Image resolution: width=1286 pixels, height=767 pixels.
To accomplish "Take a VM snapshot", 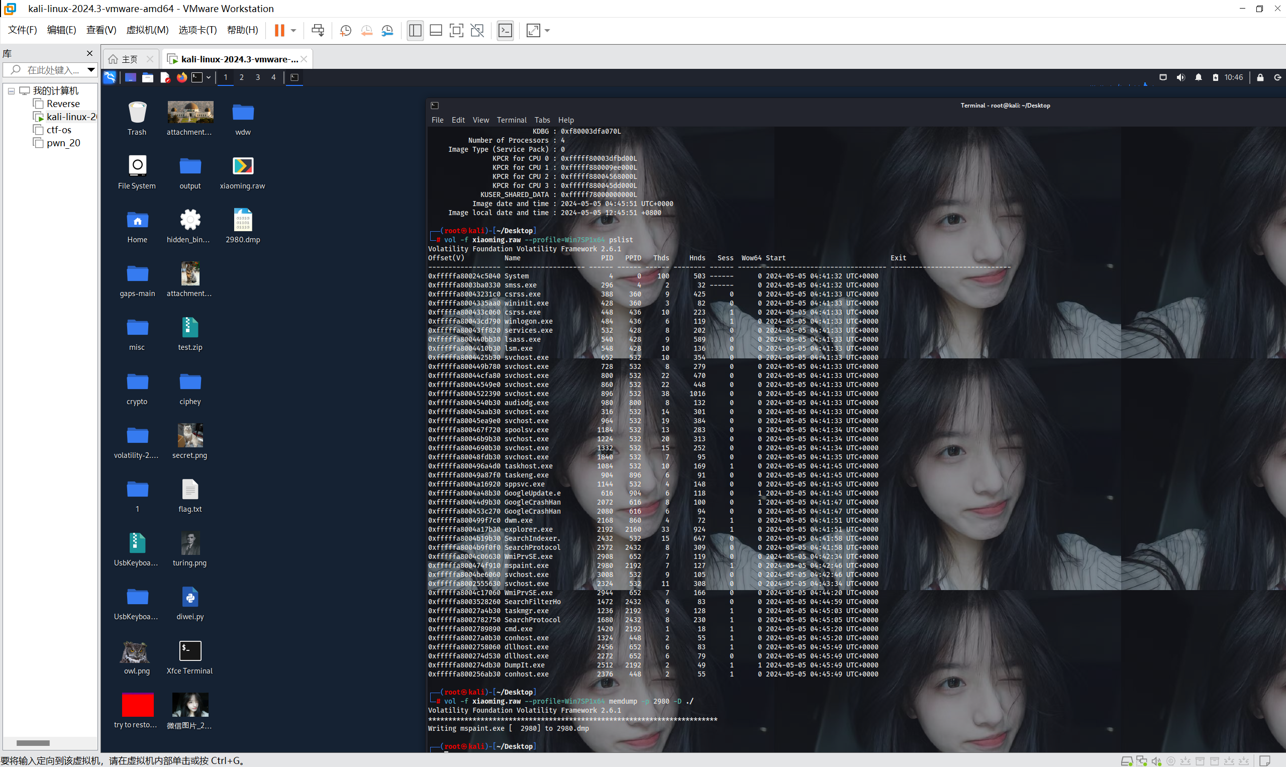I will (346, 31).
